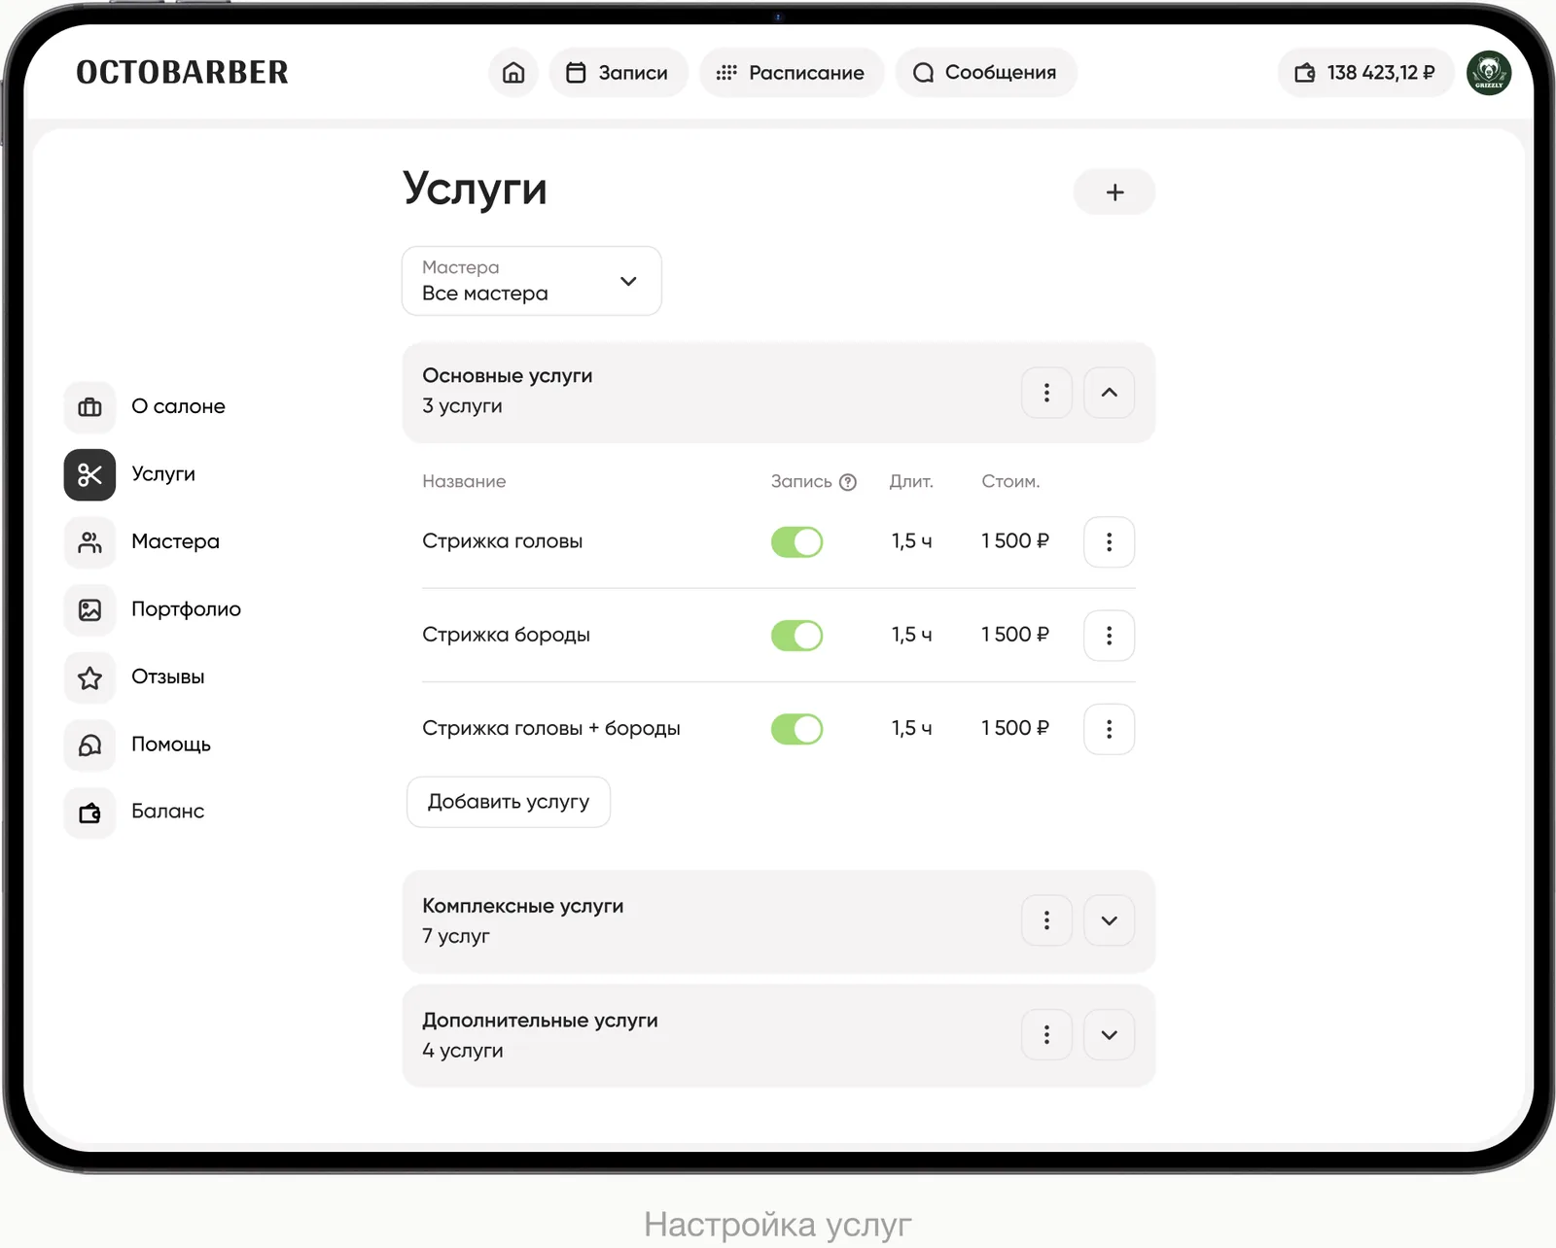
Task: Expand the Дополнительные услуги section
Action: 1109,1035
